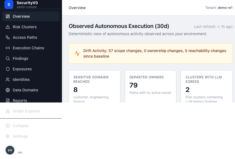235x159 pixels.
Task: Open the Clusters With LLM Egress card
Action: click(206, 86)
